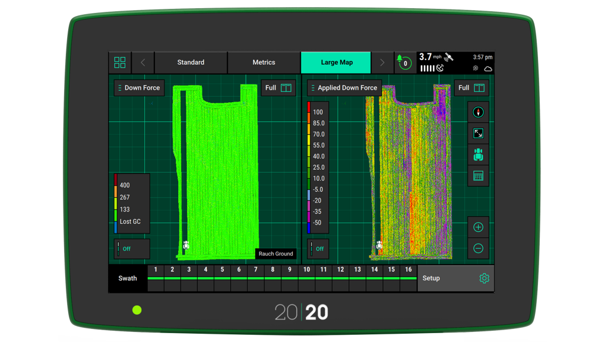The width and height of the screenshot is (608, 342).
Task: Tap the -50 value in Applied legend
Action: pyautogui.click(x=317, y=223)
